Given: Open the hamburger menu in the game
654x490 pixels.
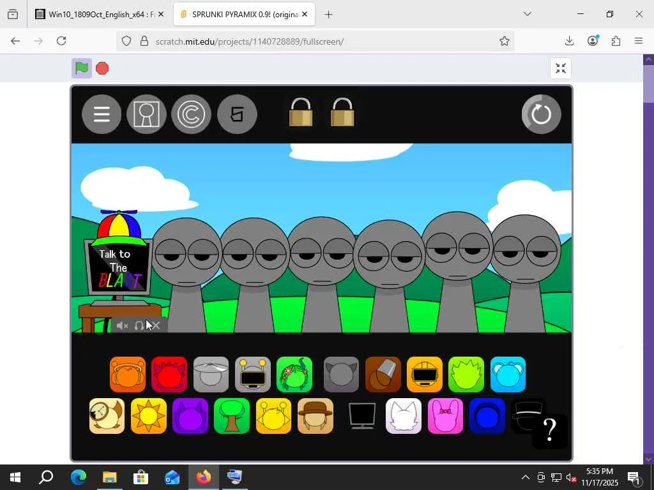Looking at the screenshot, I should (102, 114).
